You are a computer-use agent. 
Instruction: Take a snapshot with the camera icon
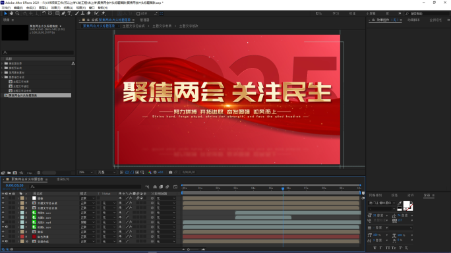tap(170, 172)
